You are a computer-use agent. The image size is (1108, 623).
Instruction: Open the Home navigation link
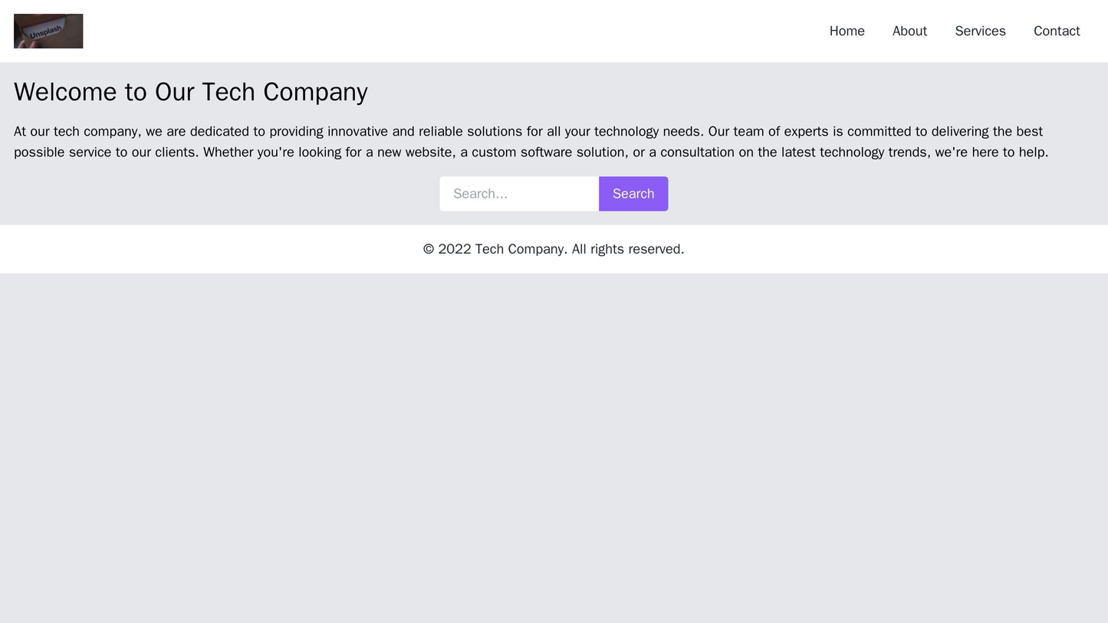(x=847, y=31)
